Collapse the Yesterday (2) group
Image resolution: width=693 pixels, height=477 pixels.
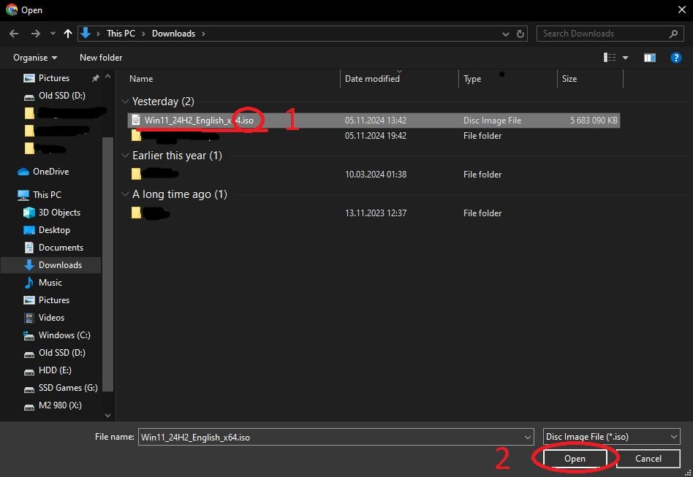[x=125, y=102]
